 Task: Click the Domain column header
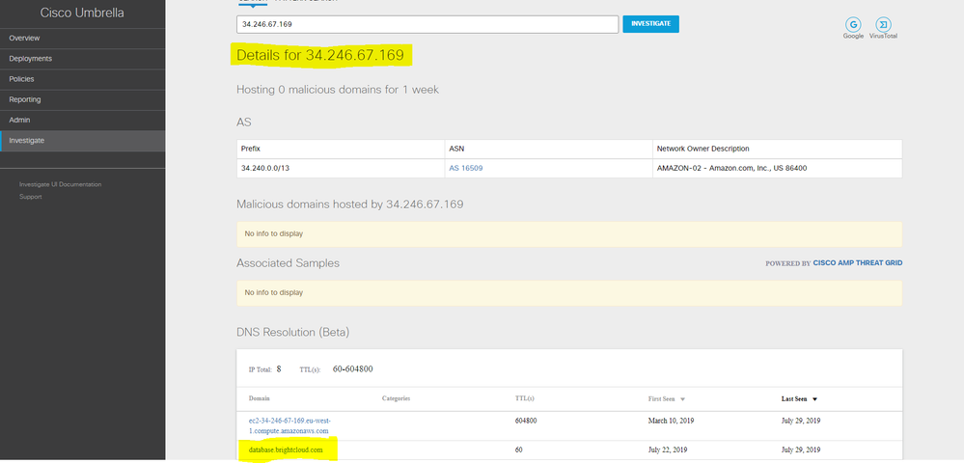coord(259,398)
